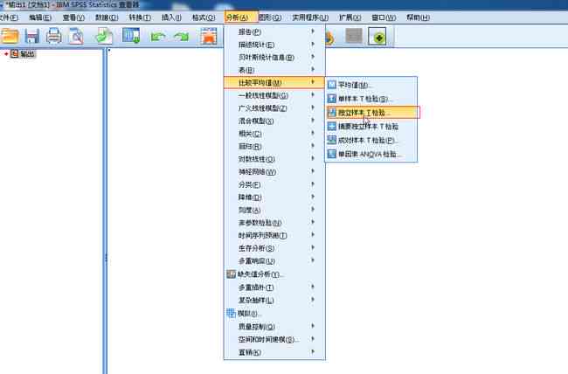Expand the 相关(C) submenu
Screen dimensions: 568x374
coord(274,134)
